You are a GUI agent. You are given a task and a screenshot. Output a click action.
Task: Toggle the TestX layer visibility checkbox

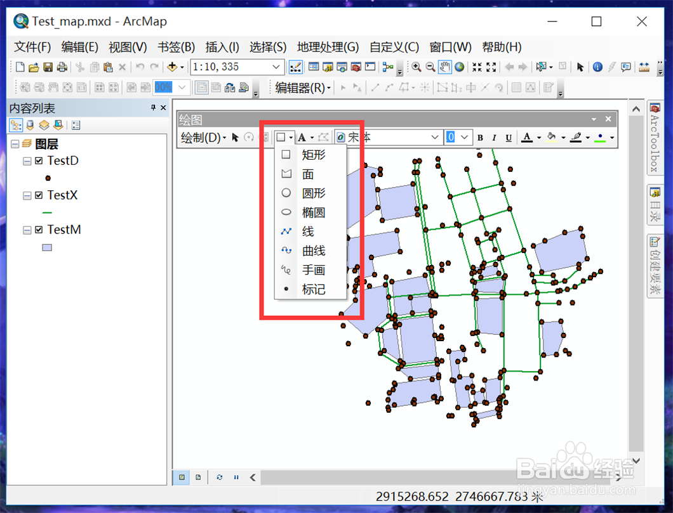pyautogui.click(x=39, y=195)
